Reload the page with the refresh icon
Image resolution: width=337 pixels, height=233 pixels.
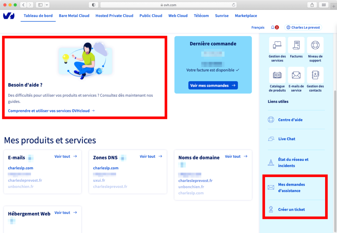pyautogui.click(x=233, y=5)
